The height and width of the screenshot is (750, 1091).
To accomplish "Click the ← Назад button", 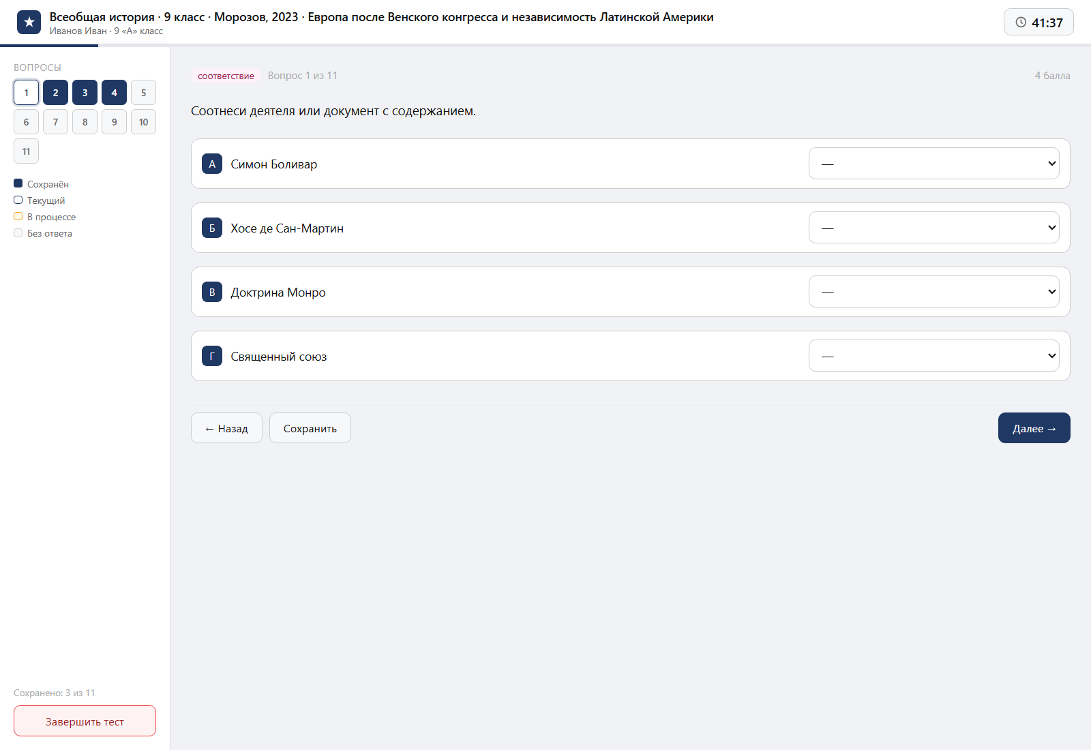I will click(226, 428).
